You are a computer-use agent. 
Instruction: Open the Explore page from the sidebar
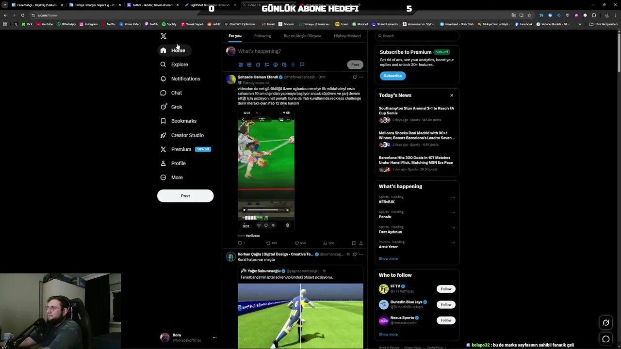pos(174,64)
